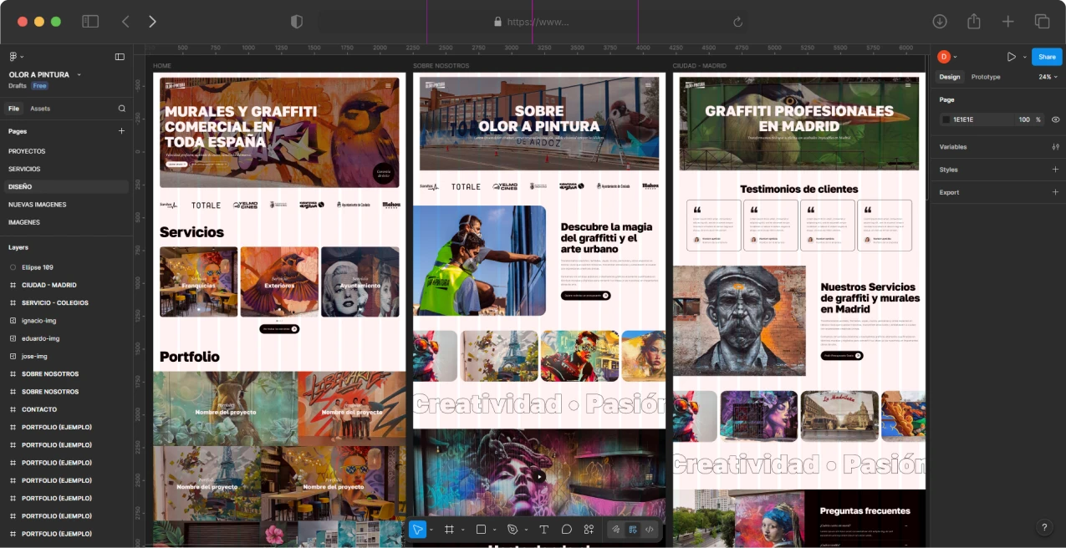Open the Present play options dropdown arrow
Screen dimensions: 1066x548
1024,57
